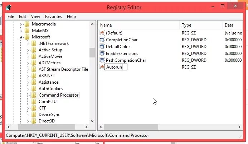Image resolution: width=248 pixels, height=144 pixels.
Task: Click the Command Processor folder icon
Action: [x=34, y=95]
